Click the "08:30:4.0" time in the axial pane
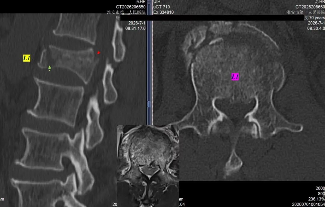Image resolution: width=325 pixels, height=207 pixels. point(316,28)
